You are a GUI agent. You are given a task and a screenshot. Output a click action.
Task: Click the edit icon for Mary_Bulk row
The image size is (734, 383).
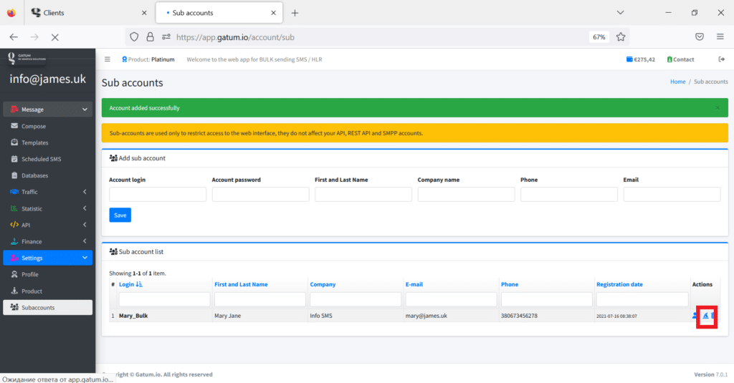pyautogui.click(x=705, y=316)
